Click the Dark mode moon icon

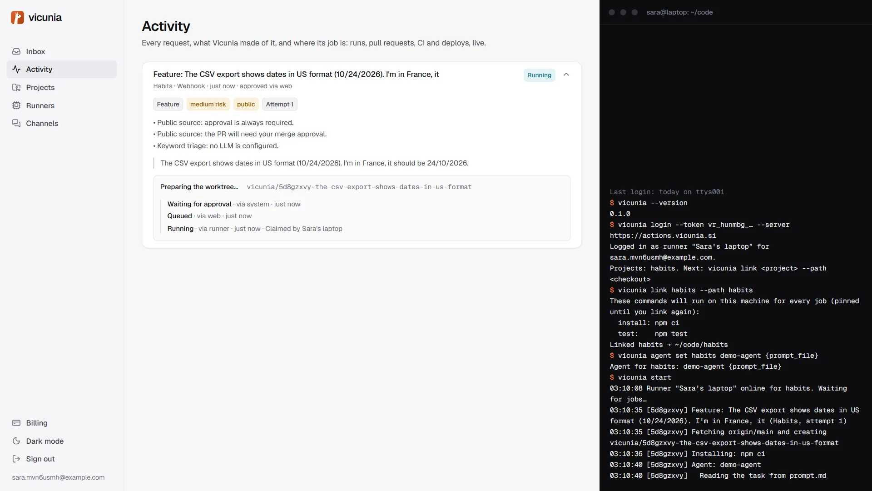[x=16, y=441]
